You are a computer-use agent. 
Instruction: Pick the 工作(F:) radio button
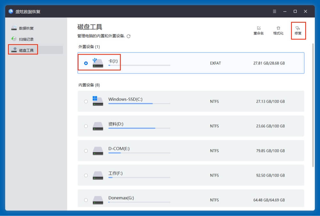pyautogui.click(x=86, y=175)
